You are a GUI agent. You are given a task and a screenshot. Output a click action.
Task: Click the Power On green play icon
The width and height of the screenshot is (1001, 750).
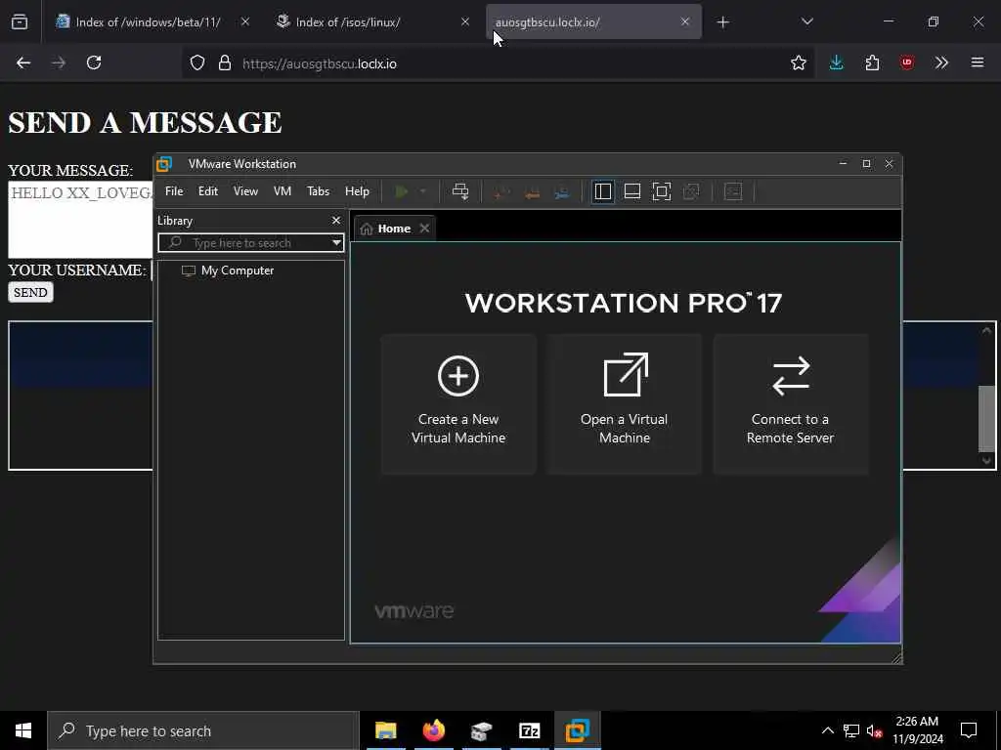(x=402, y=191)
